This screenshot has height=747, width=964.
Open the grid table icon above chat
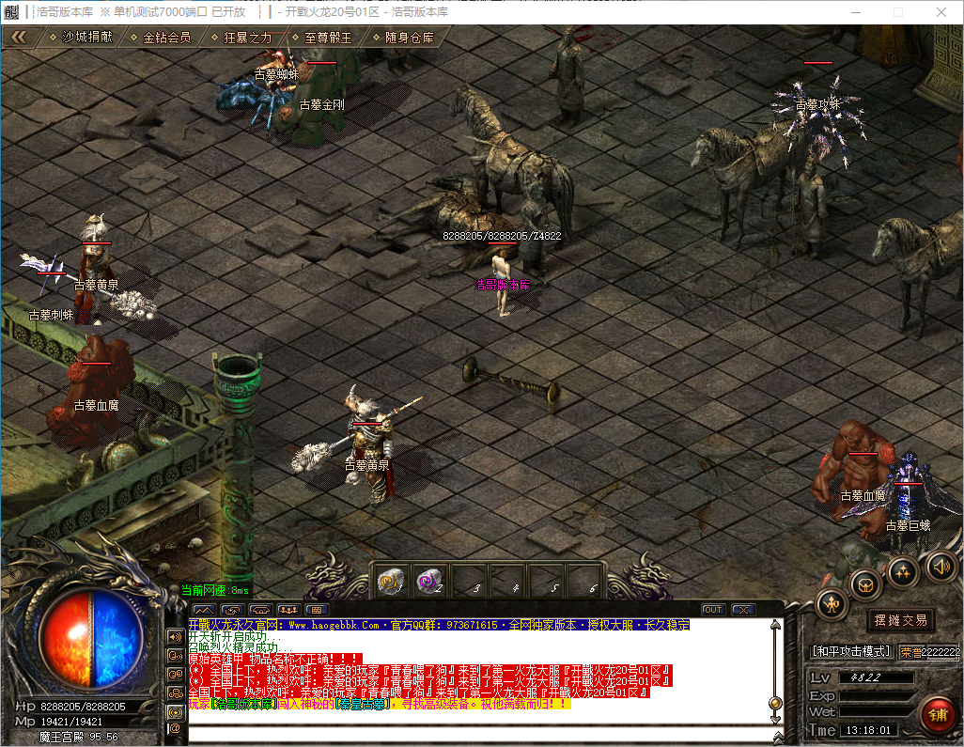(x=317, y=610)
